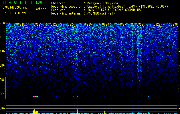Image resolution: width=180 pixels, height=114 pixels.
Task: Click the 0822 time marker
Action: (x=37, y=24)
